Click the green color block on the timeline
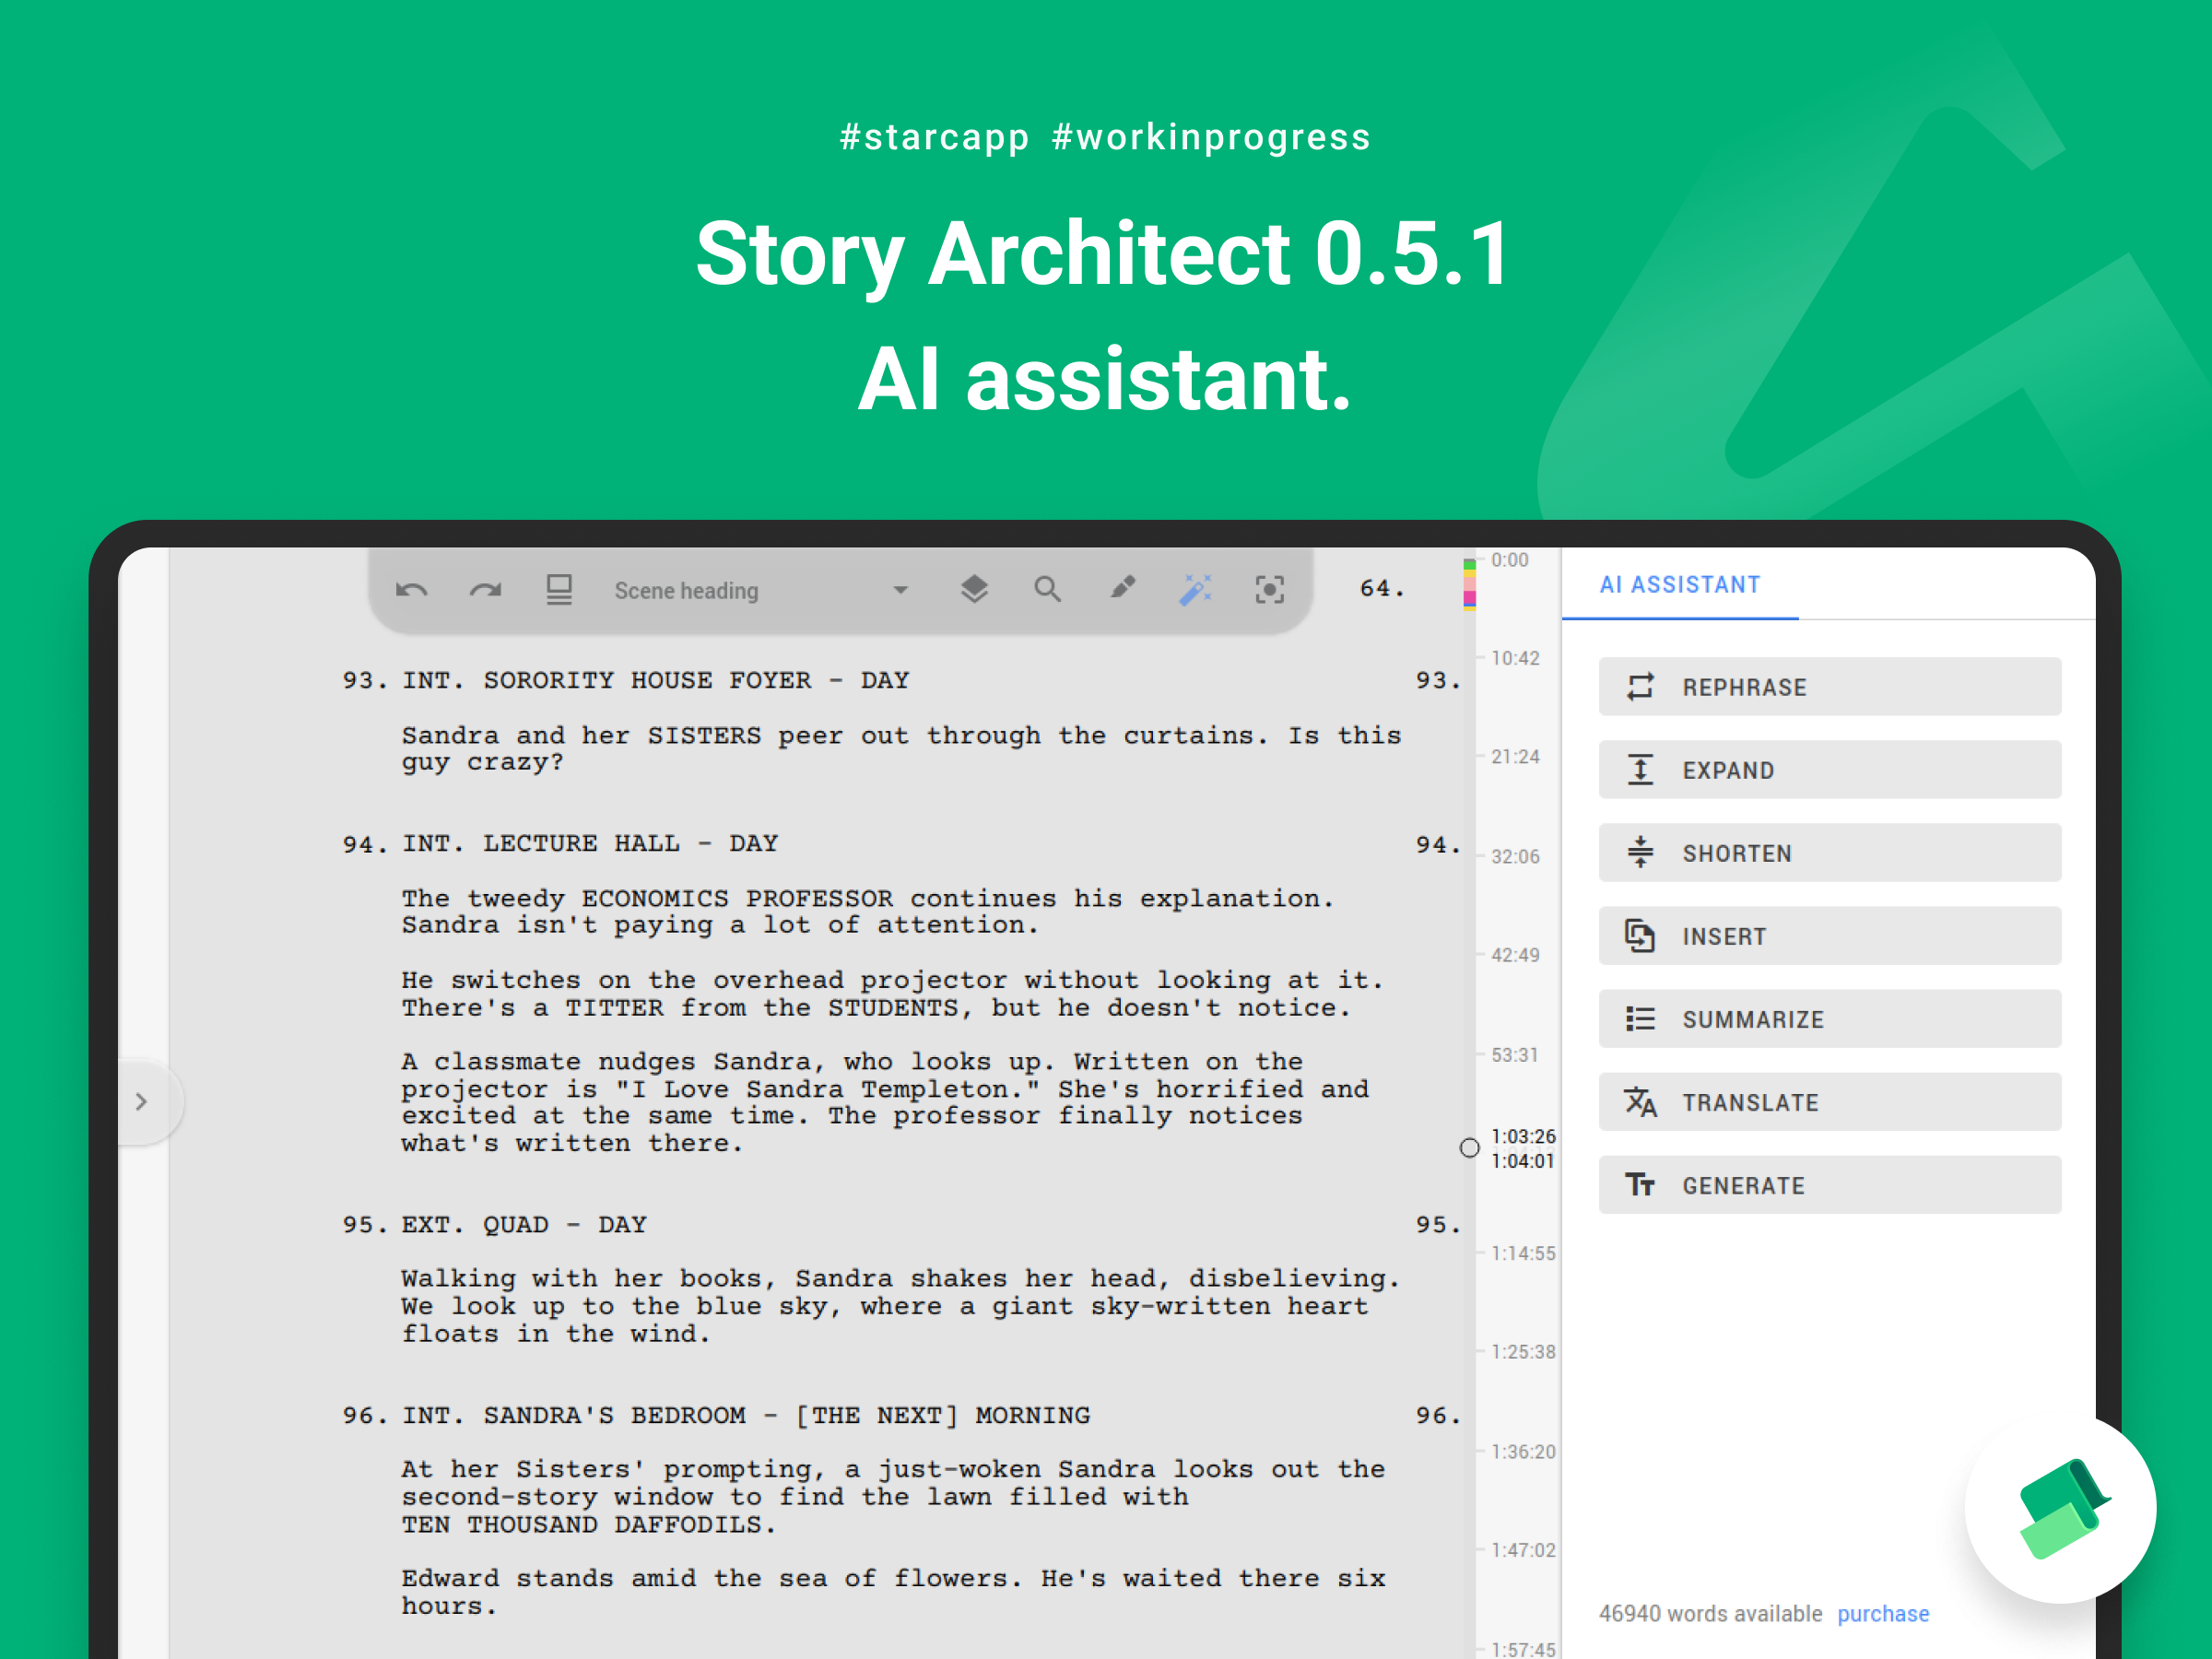 coord(1469,565)
